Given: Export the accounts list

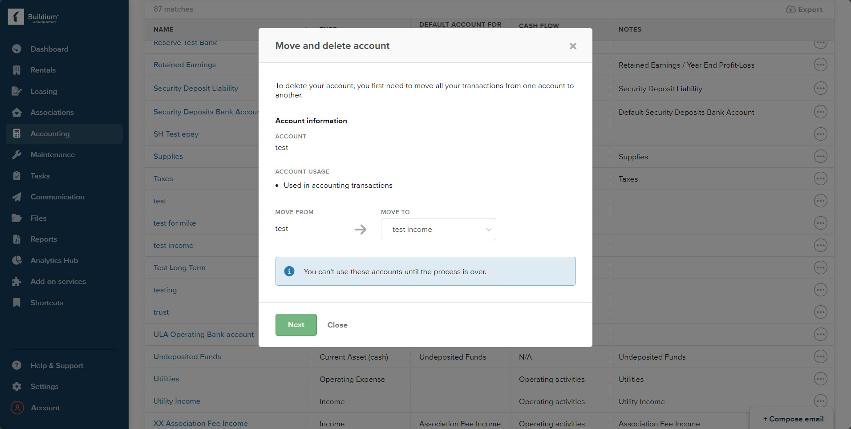Looking at the screenshot, I should coord(804,9).
